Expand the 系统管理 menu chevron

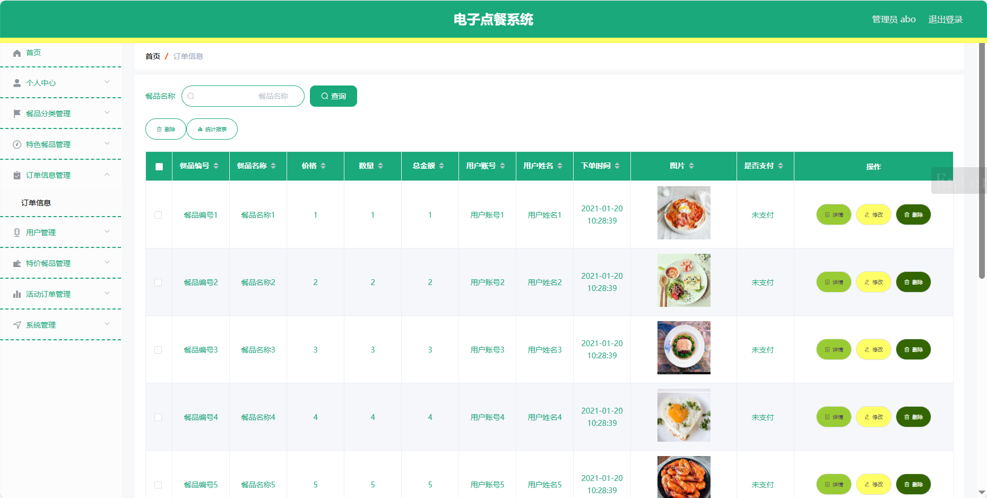(x=107, y=324)
